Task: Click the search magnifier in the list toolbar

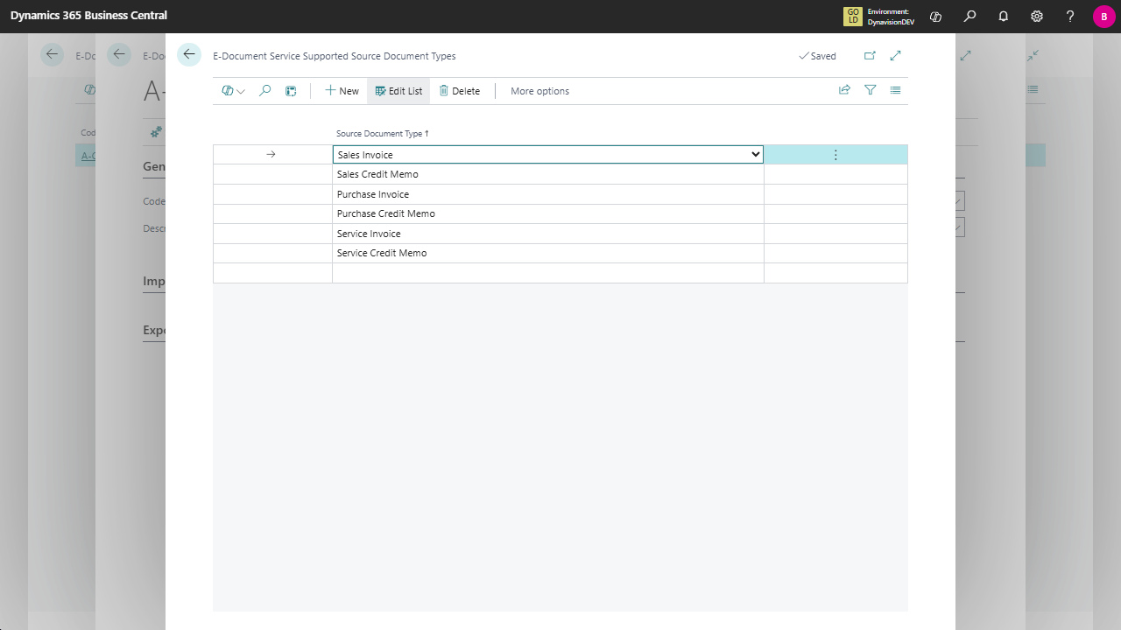Action: (265, 91)
